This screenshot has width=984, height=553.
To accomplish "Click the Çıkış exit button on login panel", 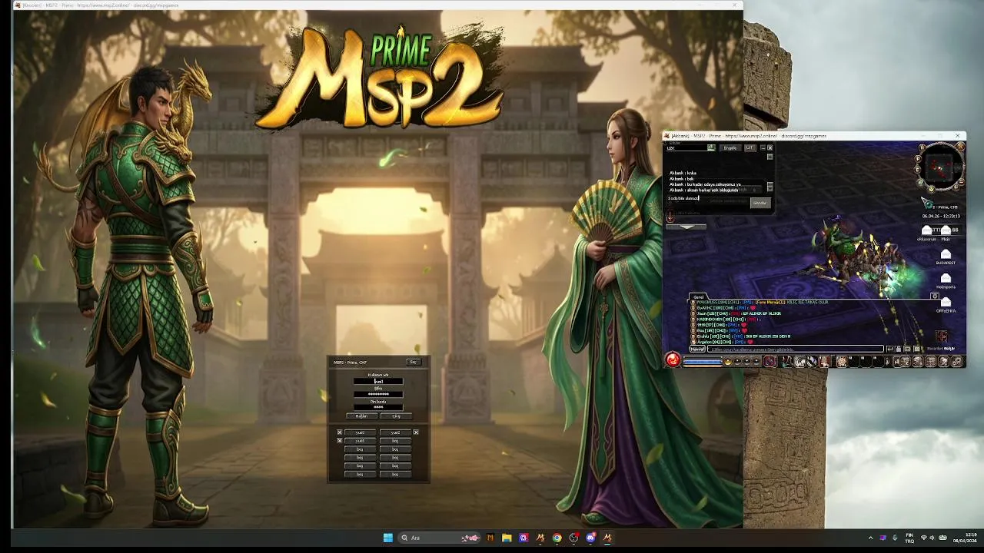I will 397,416.
